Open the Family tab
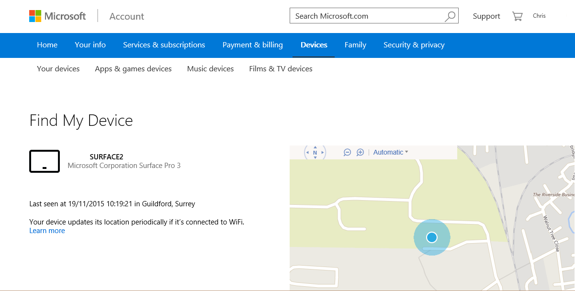Viewport: 575px width, 291px height. pos(355,45)
